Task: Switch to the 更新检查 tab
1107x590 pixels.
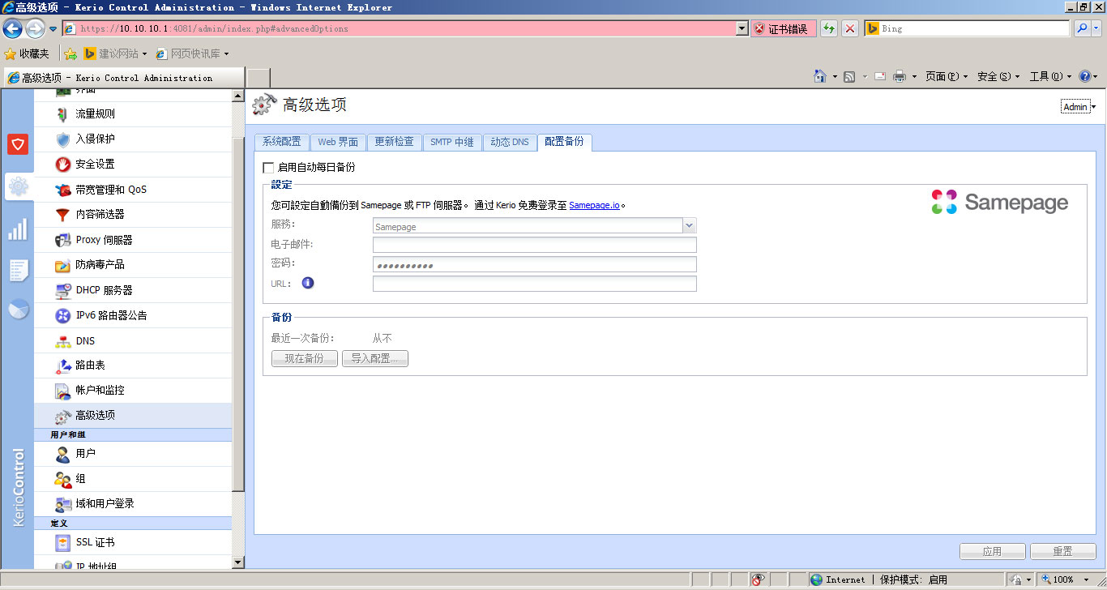Action: point(394,142)
